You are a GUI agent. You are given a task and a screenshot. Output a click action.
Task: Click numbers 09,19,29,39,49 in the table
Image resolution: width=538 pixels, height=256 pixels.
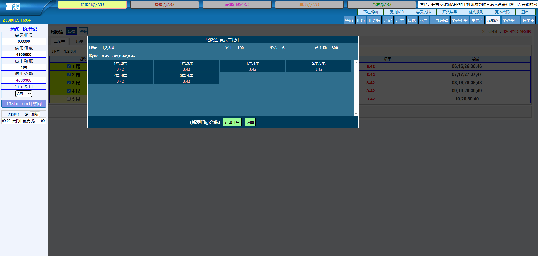pyautogui.click(x=467, y=91)
